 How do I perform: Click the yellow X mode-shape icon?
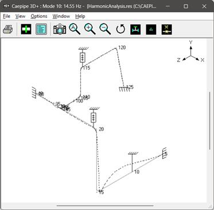coord(166,29)
